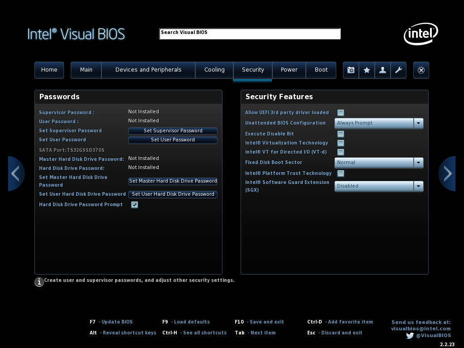Uncheck Hard Disk Drive Password Prompt
This screenshot has width=464, height=348.
[135, 205]
